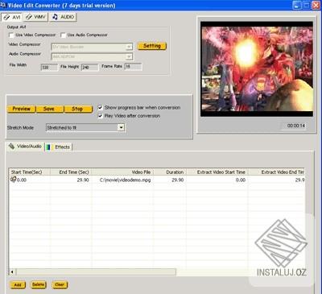Screen dimensions: 322x294
Task: Expand the Audio Compressor dropdown
Action: pos(129,56)
